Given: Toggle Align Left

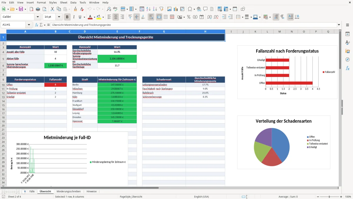Looking at the screenshot, I should [109, 17].
